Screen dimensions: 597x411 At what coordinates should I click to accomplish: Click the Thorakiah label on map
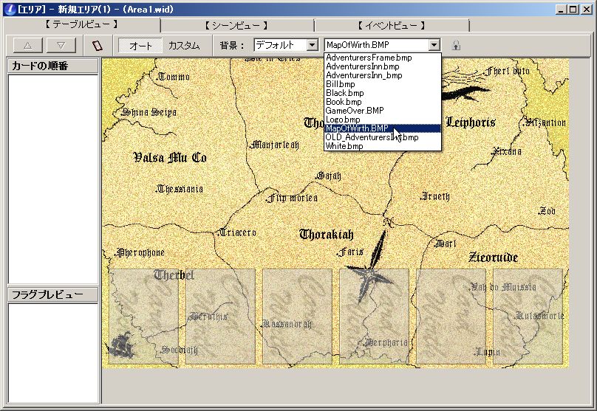[x=327, y=234]
